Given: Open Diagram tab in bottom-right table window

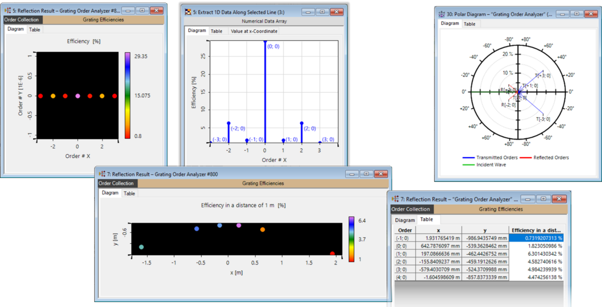Looking at the screenshot, I should (405, 220).
